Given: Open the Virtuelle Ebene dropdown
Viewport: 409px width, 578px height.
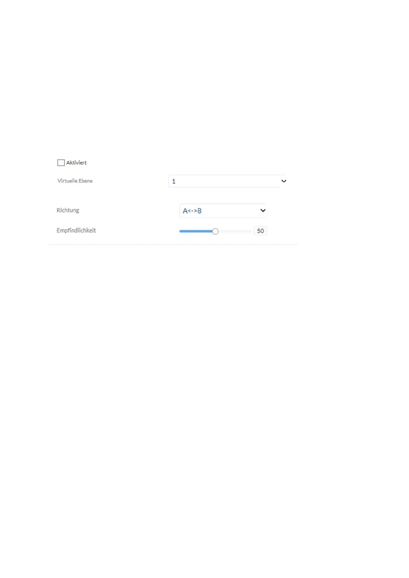Looking at the screenshot, I should (227, 181).
